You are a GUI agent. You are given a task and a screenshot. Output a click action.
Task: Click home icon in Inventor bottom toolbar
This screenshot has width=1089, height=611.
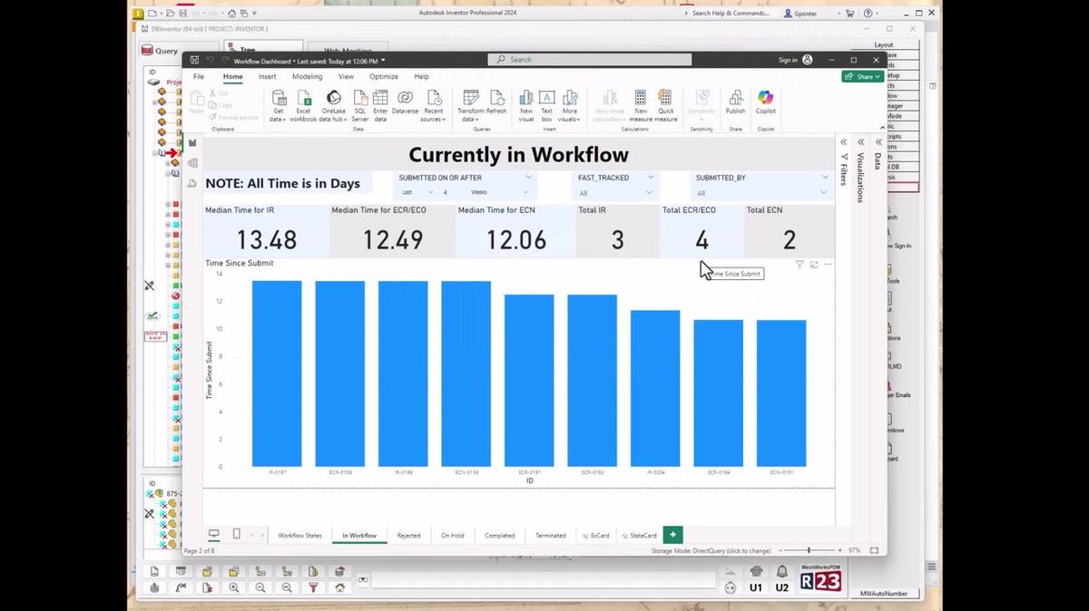coord(339,587)
